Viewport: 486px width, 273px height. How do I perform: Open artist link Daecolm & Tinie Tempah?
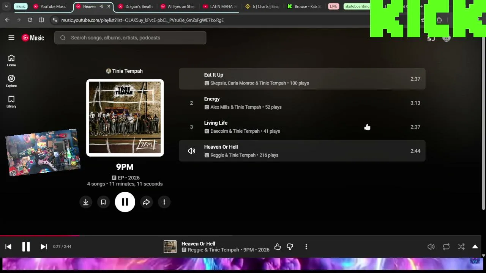[235, 131]
